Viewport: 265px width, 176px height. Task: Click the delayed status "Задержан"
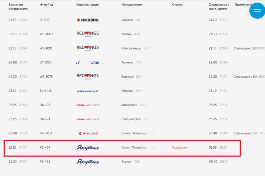click(x=179, y=148)
